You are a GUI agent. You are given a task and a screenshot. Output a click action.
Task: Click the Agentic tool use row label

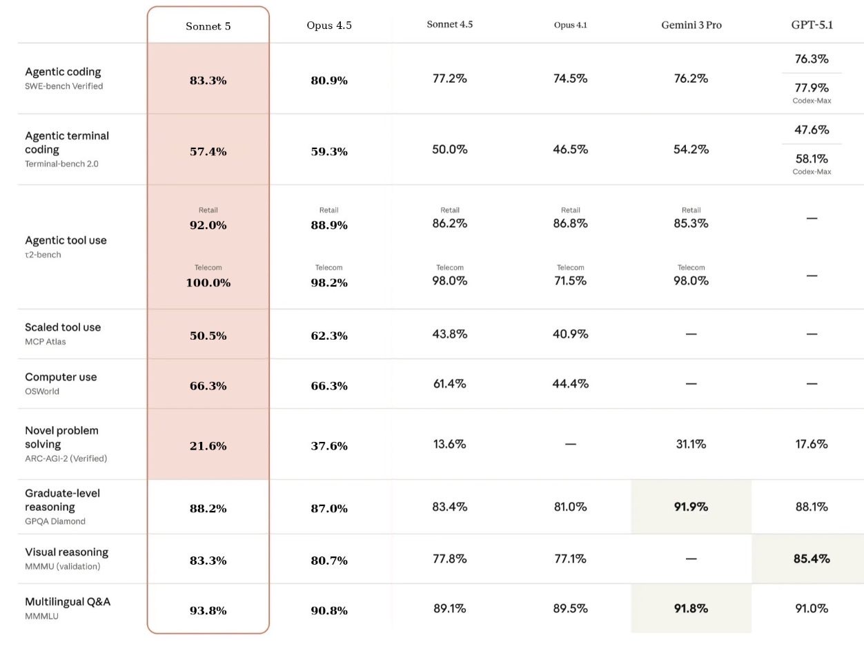tap(66, 240)
